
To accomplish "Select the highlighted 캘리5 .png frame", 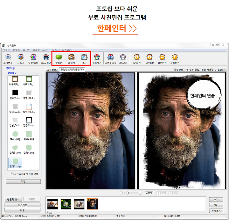I will pyautogui.click(x=15, y=163).
